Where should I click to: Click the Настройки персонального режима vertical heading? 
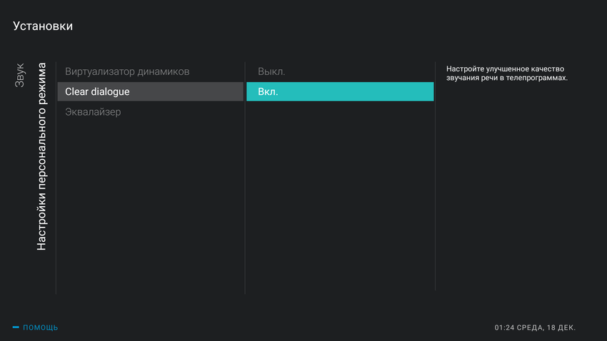coord(42,157)
